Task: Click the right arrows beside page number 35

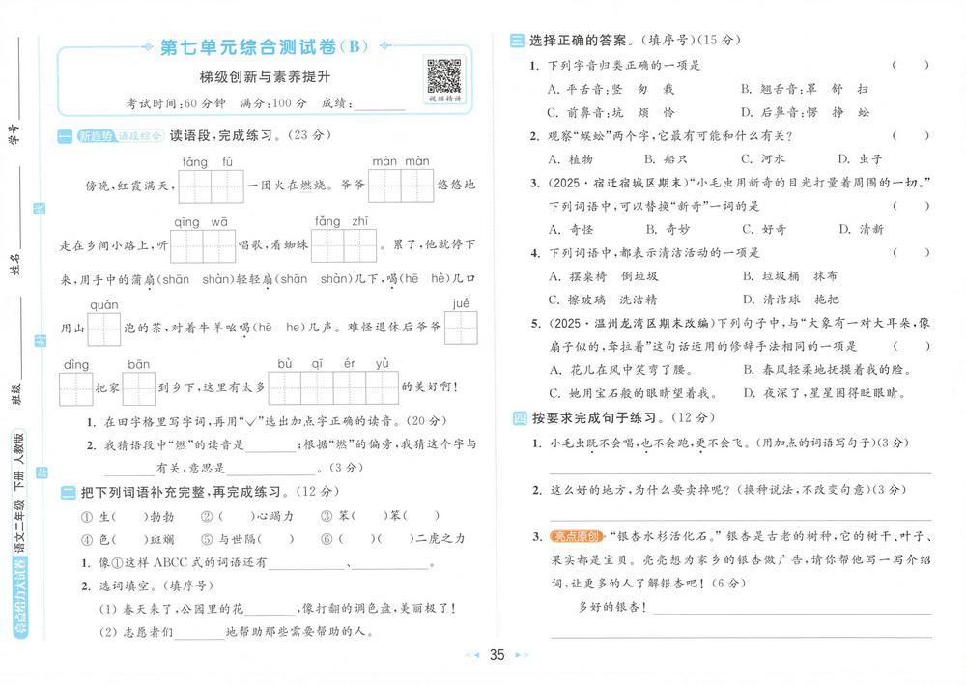Action: (522, 654)
